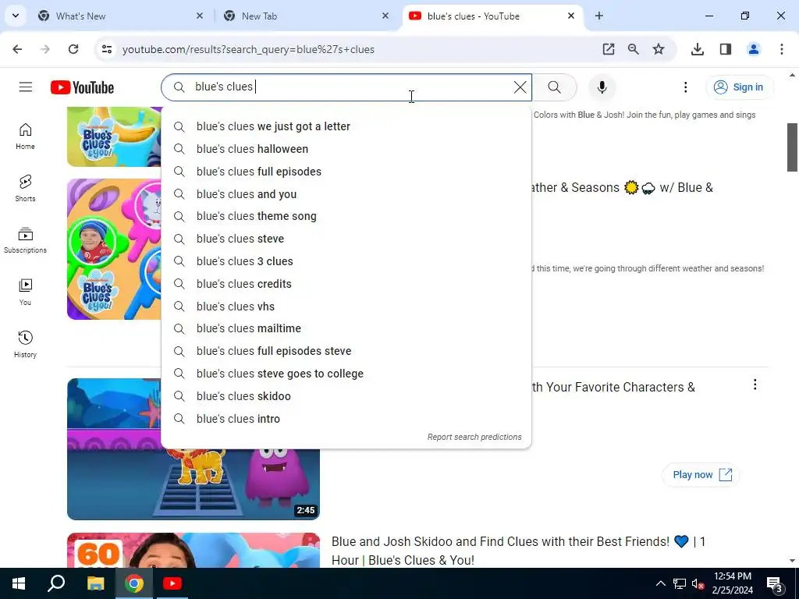Choose suggestion "blue's clues credits"
Image resolution: width=799 pixels, height=599 pixels.
click(346, 284)
